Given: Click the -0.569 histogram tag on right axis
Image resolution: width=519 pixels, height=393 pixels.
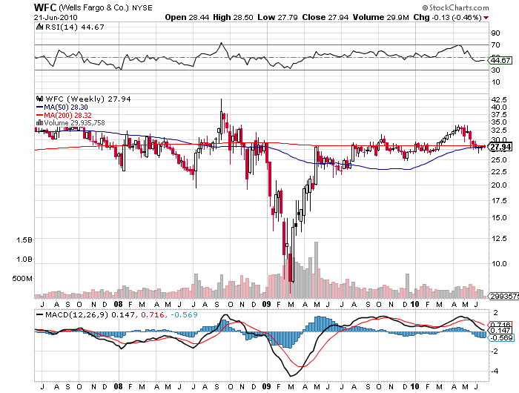Looking at the screenshot, I should click(500, 337).
